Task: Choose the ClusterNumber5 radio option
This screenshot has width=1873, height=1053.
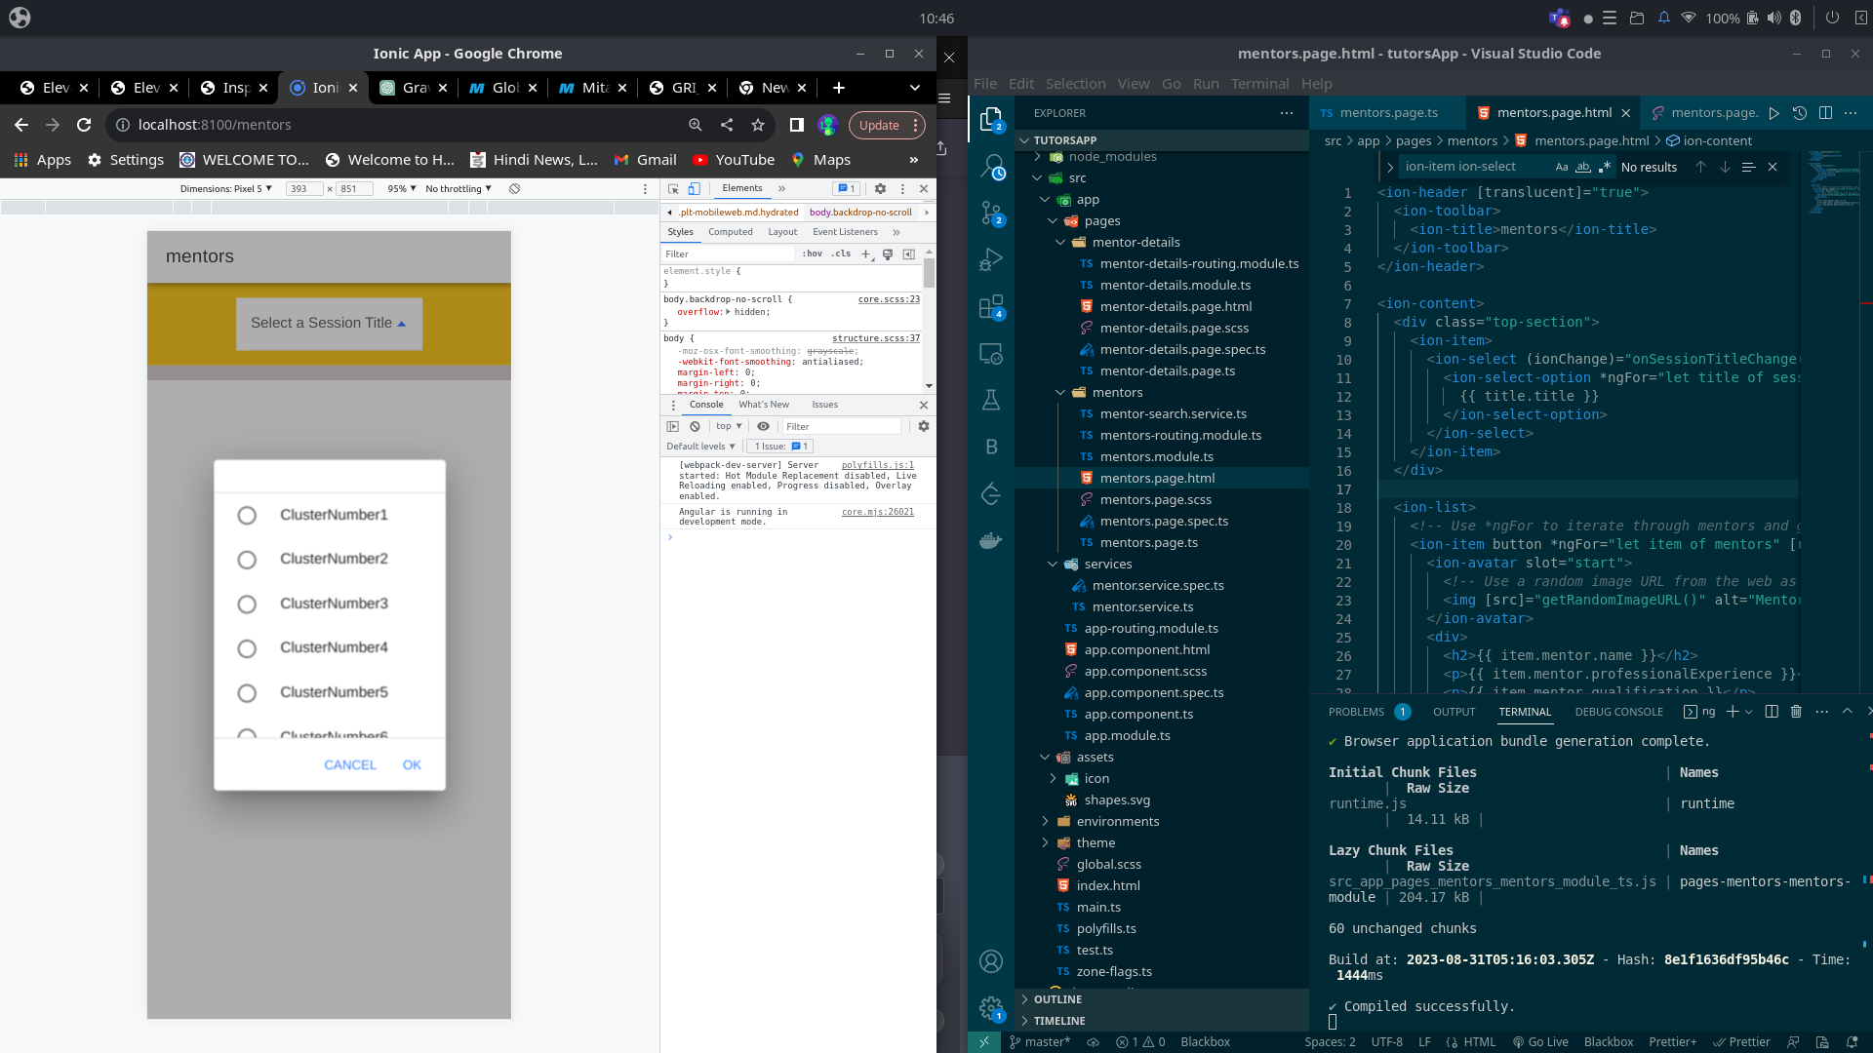Action: click(x=247, y=692)
